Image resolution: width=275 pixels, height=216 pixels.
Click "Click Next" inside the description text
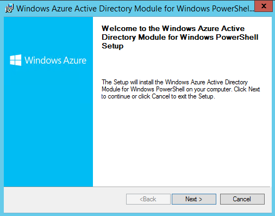(247, 89)
